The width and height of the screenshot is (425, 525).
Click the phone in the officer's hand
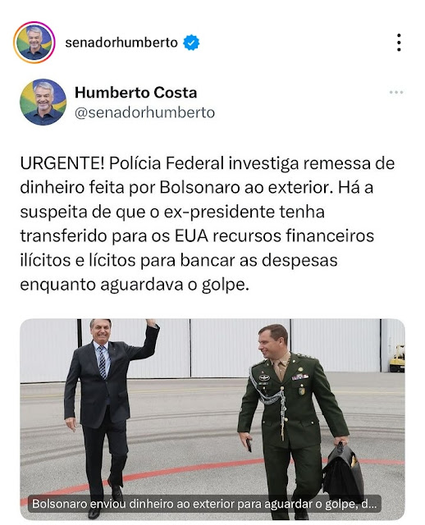[x=249, y=445]
